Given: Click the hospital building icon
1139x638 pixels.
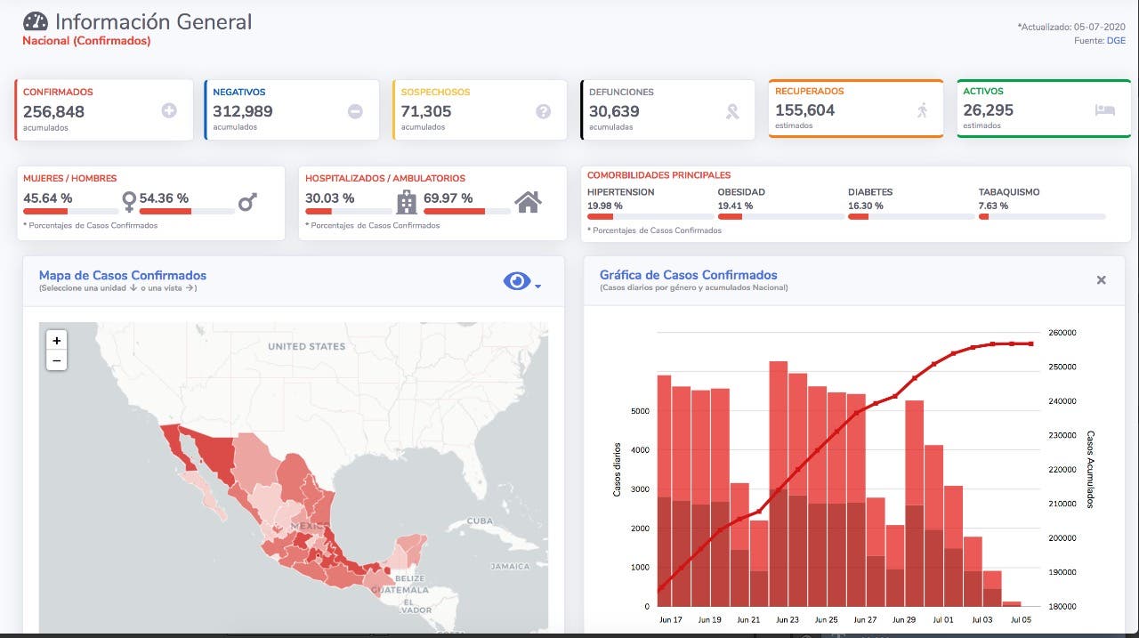Looking at the screenshot, I should (406, 202).
